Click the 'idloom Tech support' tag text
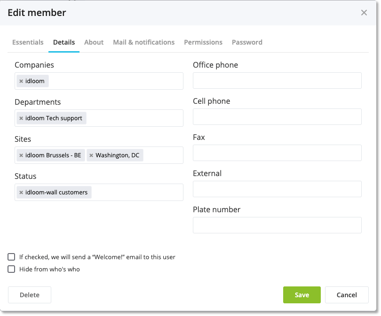 [x=54, y=118]
